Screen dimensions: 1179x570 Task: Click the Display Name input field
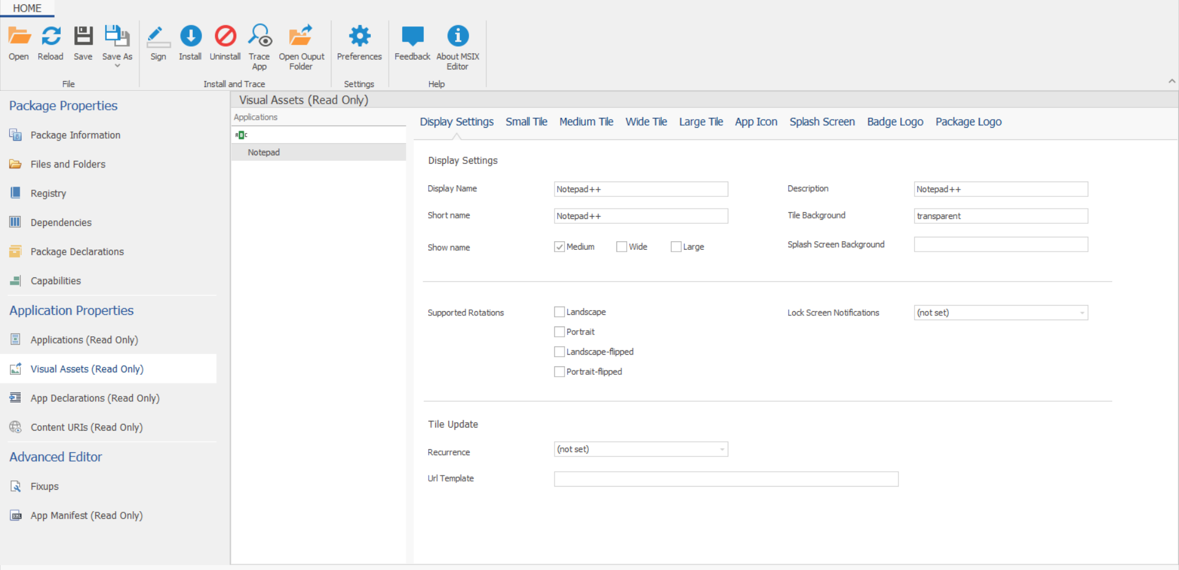tap(641, 189)
